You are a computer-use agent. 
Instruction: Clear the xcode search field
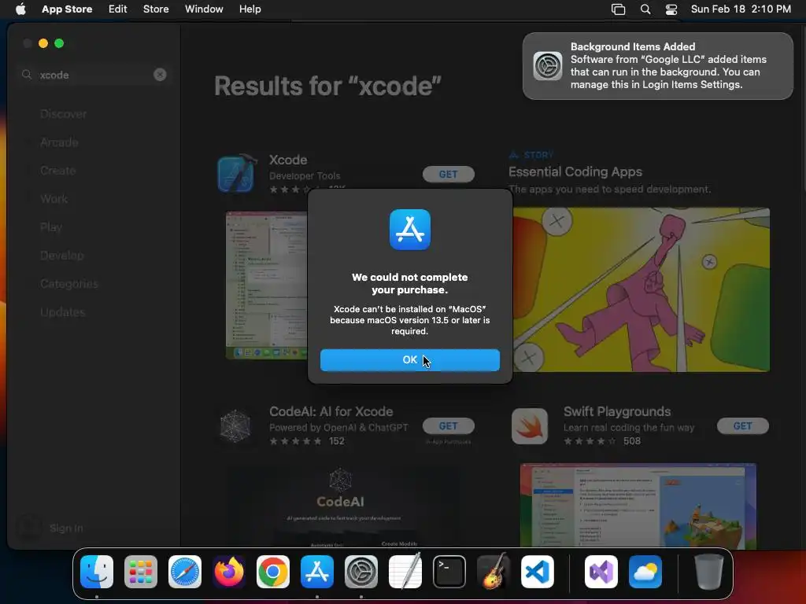tap(160, 75)
